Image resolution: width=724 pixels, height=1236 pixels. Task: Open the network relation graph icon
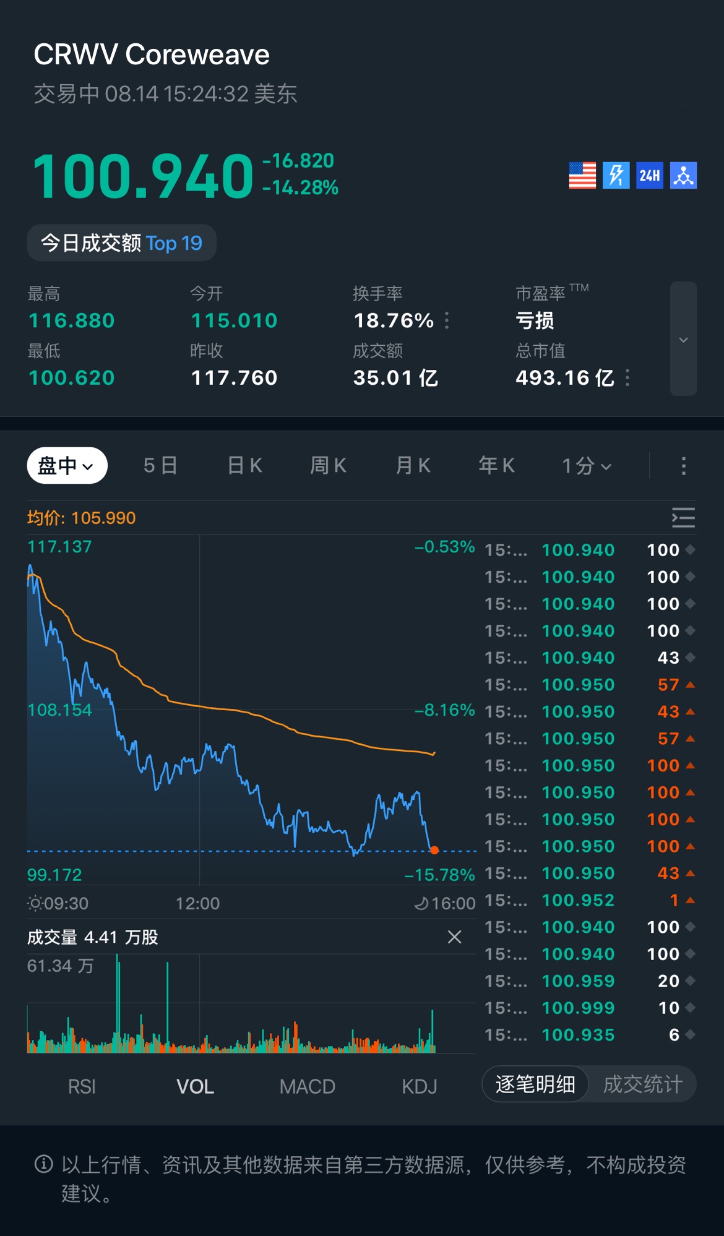tap(683, 176)
